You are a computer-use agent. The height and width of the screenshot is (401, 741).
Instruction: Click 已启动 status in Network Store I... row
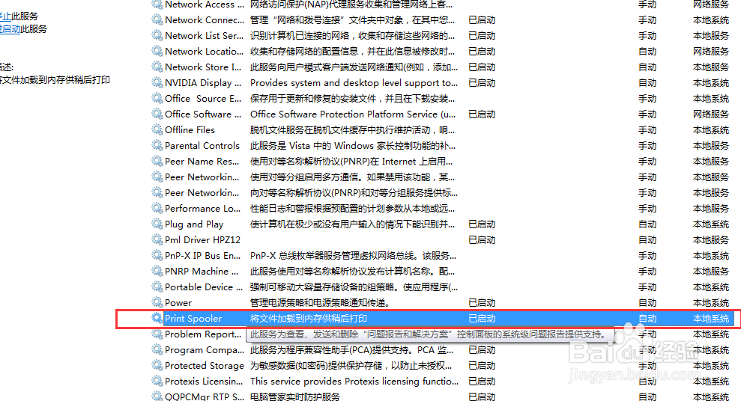coord(482,67)
